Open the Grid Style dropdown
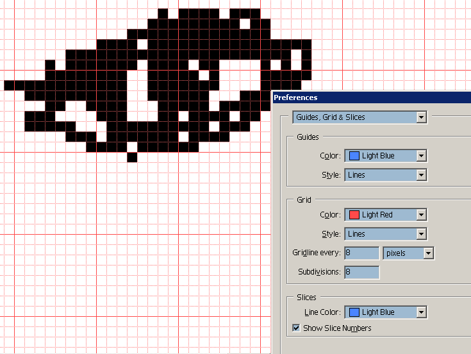Screen dimensions: 471x354 click(386, 234)
